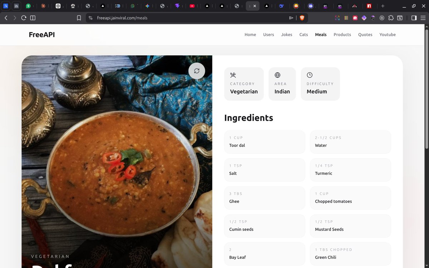Click the Difficulty clock icon

[x=310, y=75]
